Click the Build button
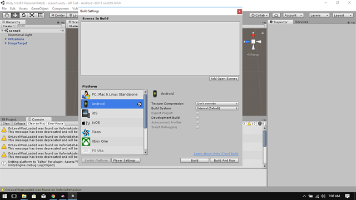356x200 pixels. (195, 161)
